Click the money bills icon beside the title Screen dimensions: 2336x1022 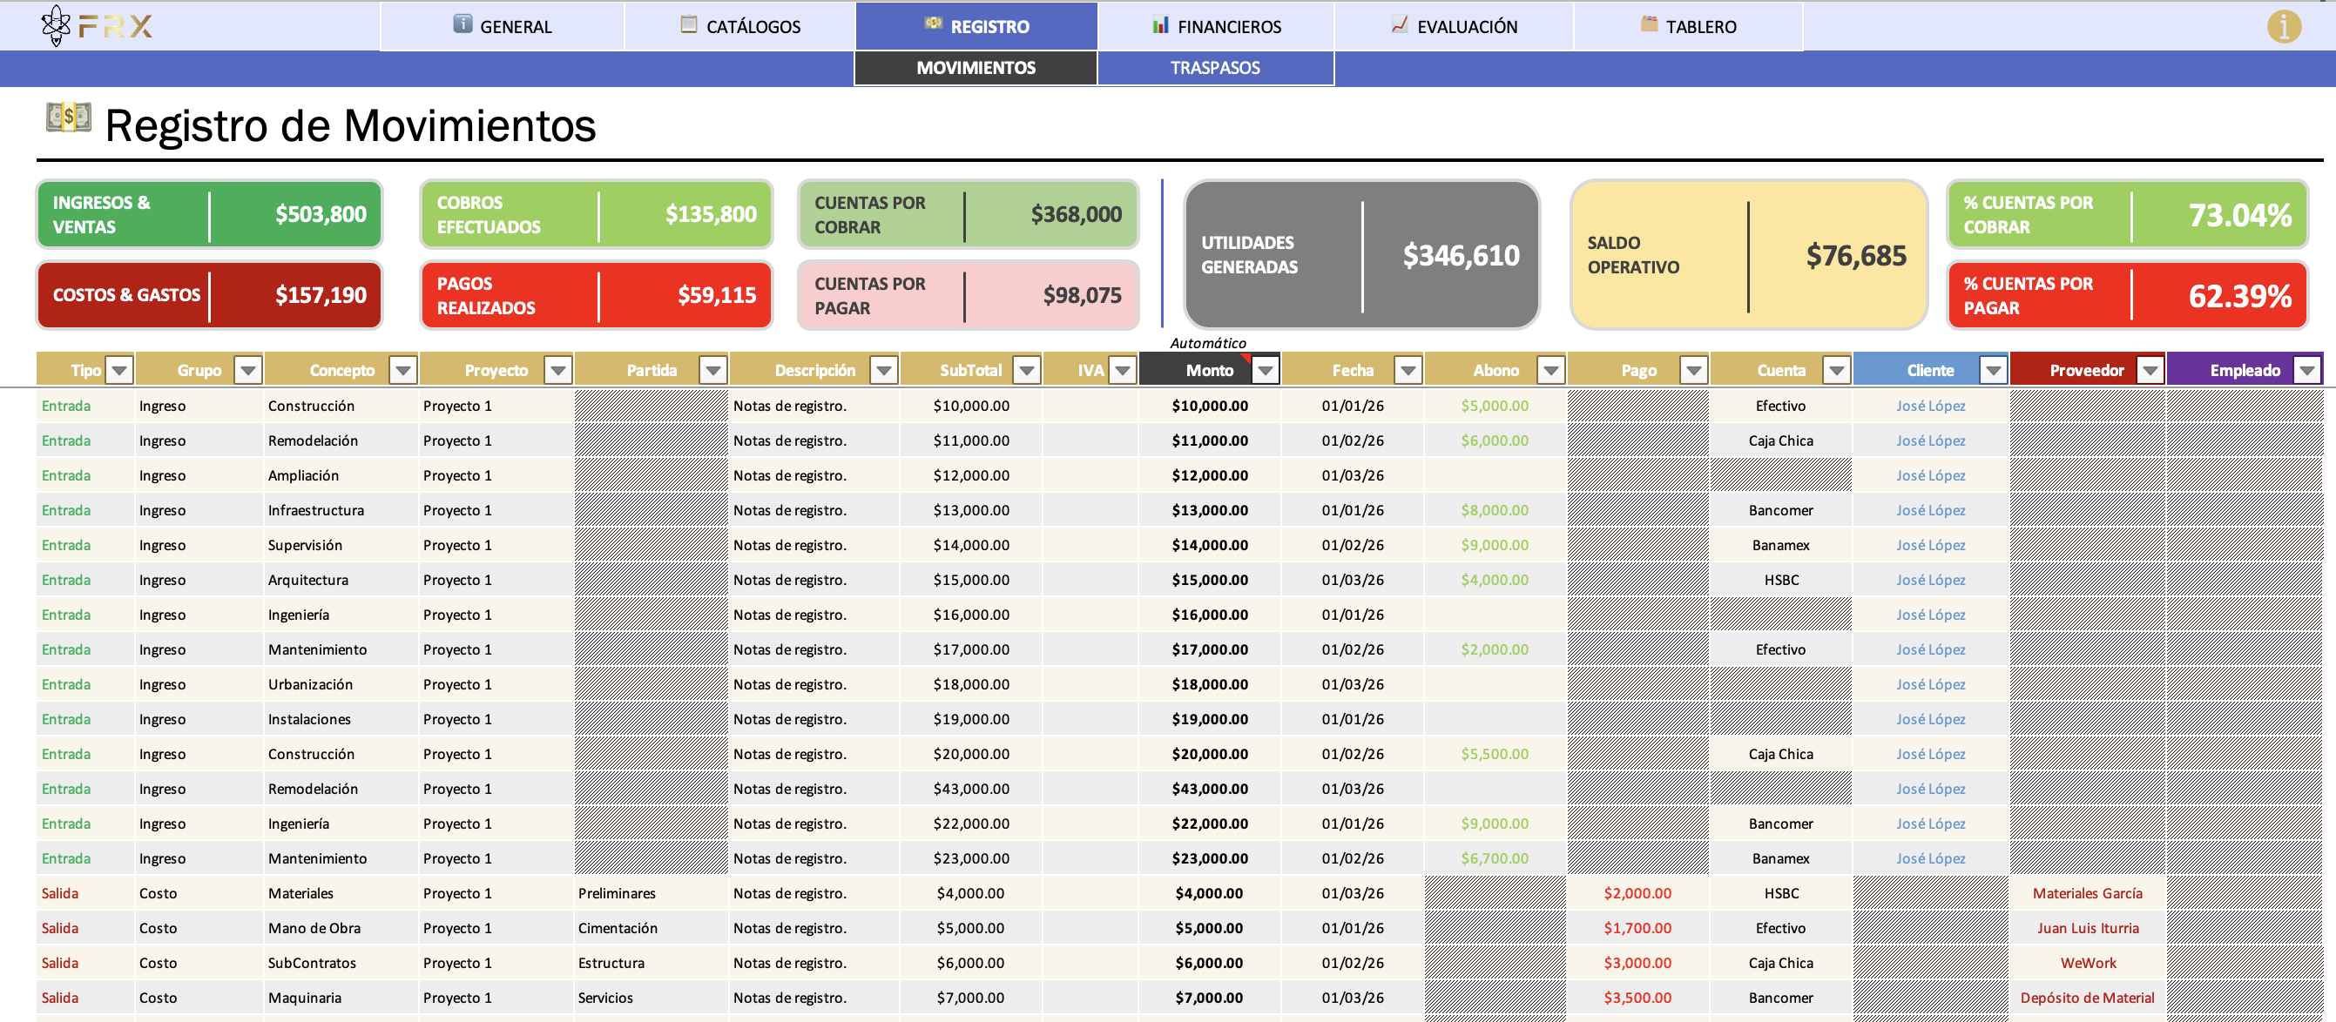68,118
